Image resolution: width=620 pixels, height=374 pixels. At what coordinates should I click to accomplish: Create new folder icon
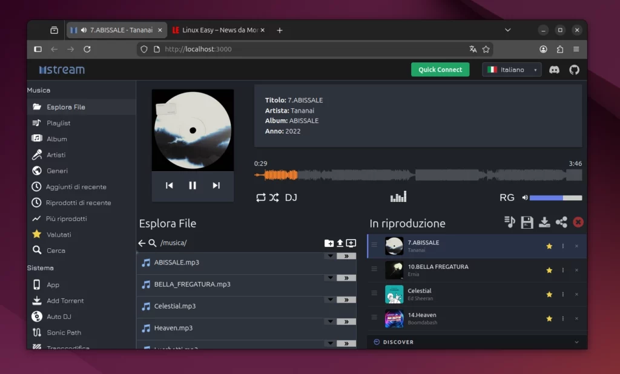click(x=329, y=243)
